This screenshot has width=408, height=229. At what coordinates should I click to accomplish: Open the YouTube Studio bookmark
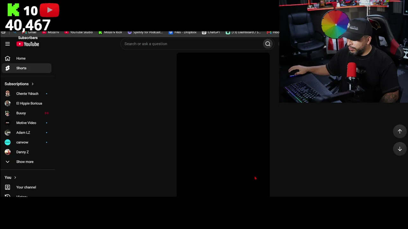click(x=78, y=32)
